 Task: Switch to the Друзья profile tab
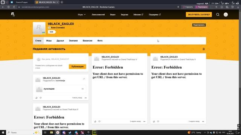point(60,41)
